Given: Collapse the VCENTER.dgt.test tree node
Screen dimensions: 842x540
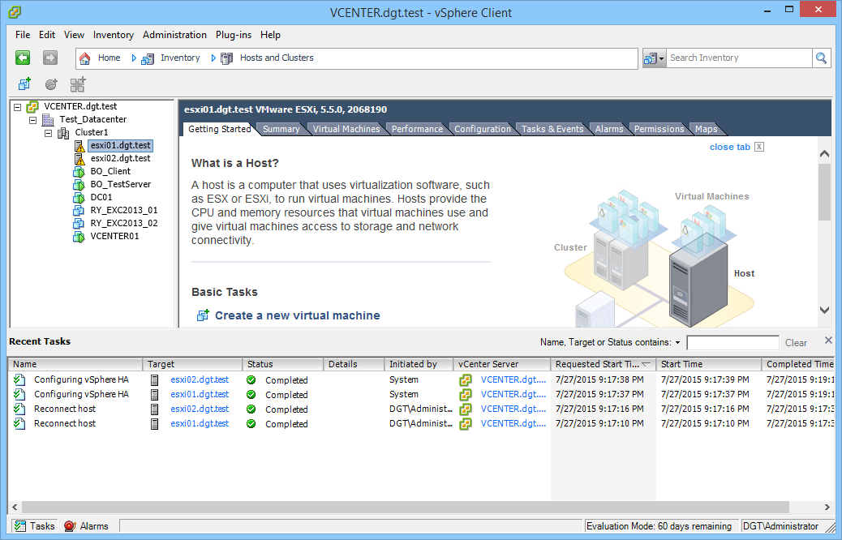Looking at the screenshot, I should pyautogui.click(x=17, y=107).
